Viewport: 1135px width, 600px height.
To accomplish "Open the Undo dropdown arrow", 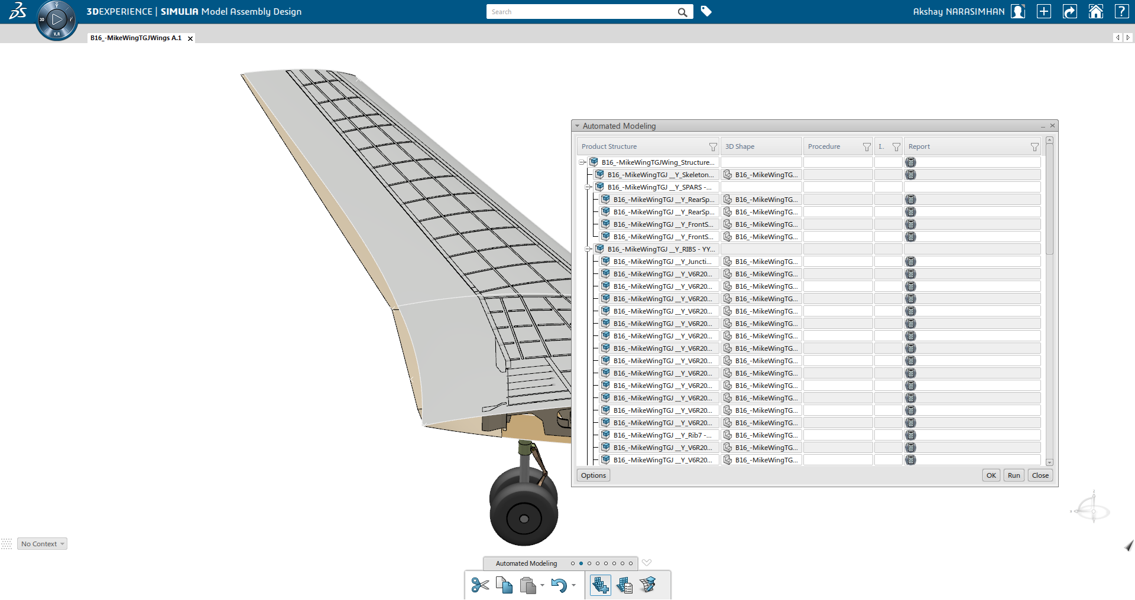I will coord(573,586).
